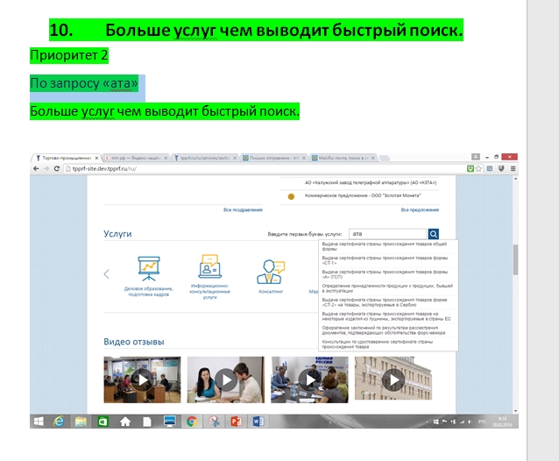Switch to the tpprf.ru/ru/services tab

pos(204,158)
